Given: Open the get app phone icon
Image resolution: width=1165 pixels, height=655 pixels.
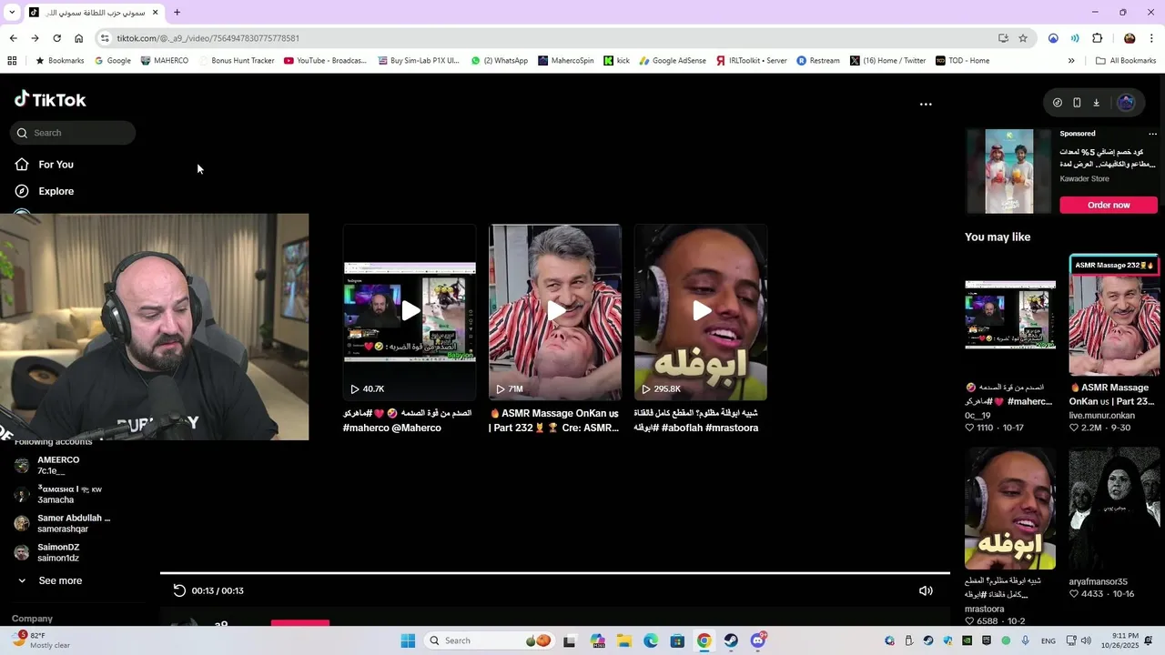Looking at the screenshot, I should click(1077, 103).
